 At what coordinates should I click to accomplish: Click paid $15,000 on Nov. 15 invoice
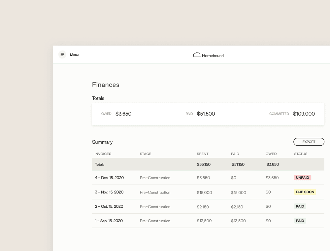click(x=239, y=193)
